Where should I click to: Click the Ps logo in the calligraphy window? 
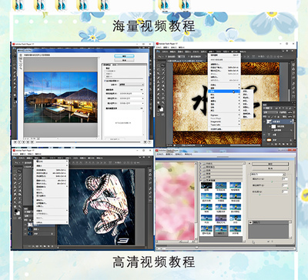point(158,52)
